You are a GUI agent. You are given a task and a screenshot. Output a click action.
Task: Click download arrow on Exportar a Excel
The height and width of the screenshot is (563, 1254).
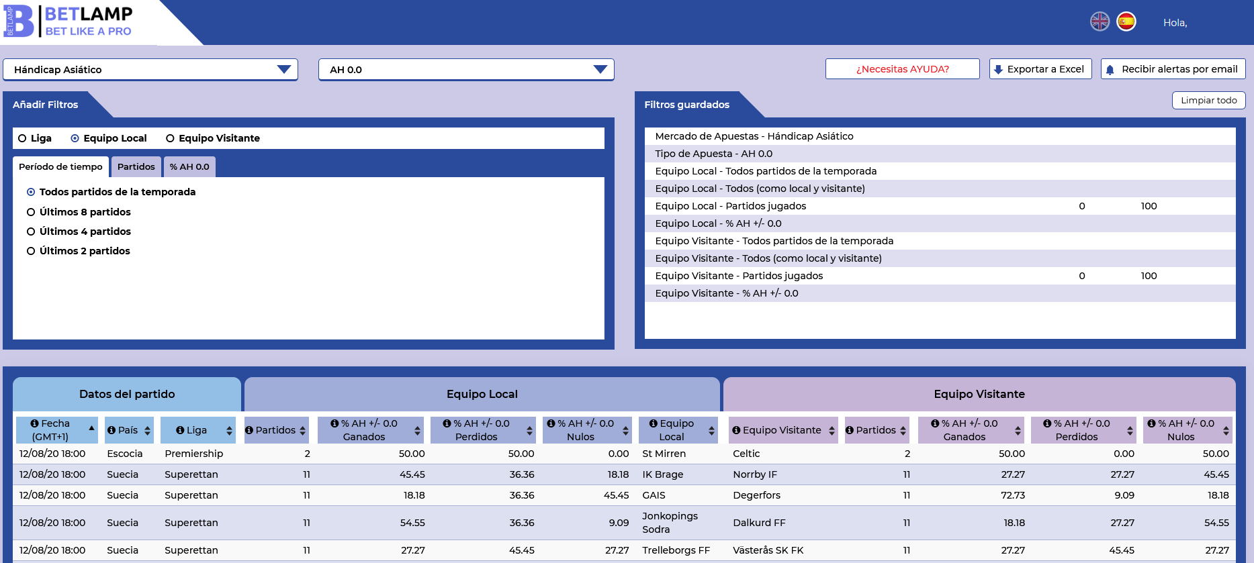pyautogui.click(x=998, y=69)
